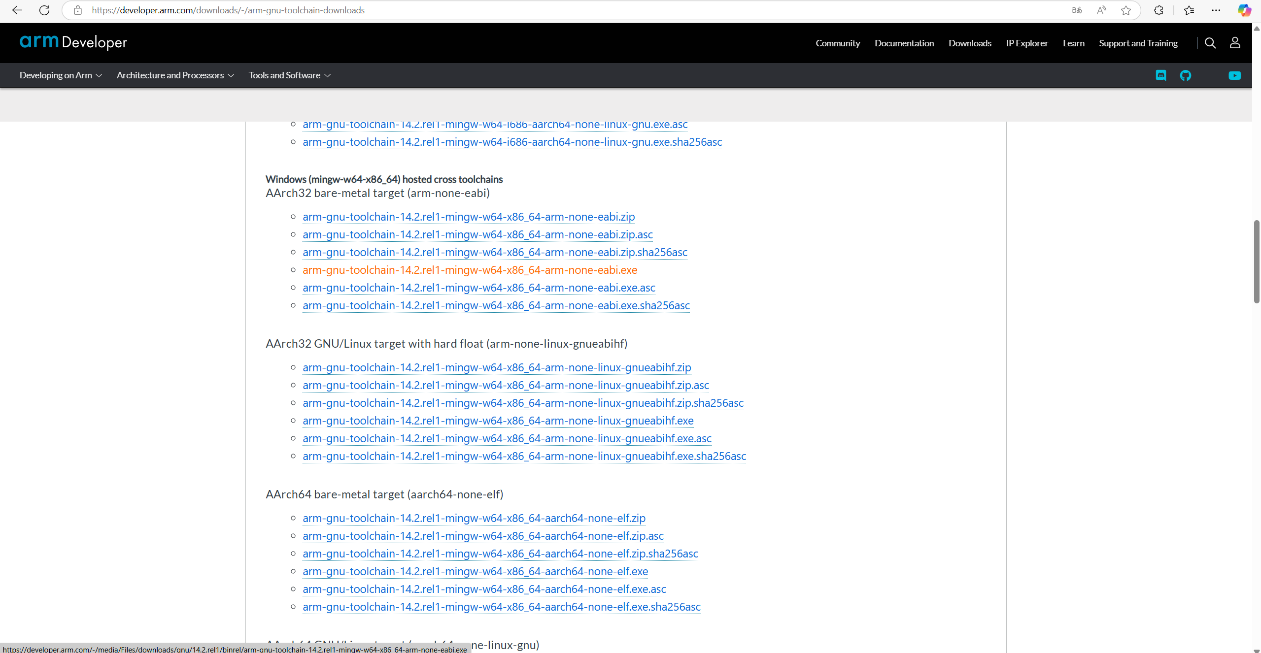Screen dimensions: 1261x653
Task: Open the user account profile icon
Action: coord(1234,43)
